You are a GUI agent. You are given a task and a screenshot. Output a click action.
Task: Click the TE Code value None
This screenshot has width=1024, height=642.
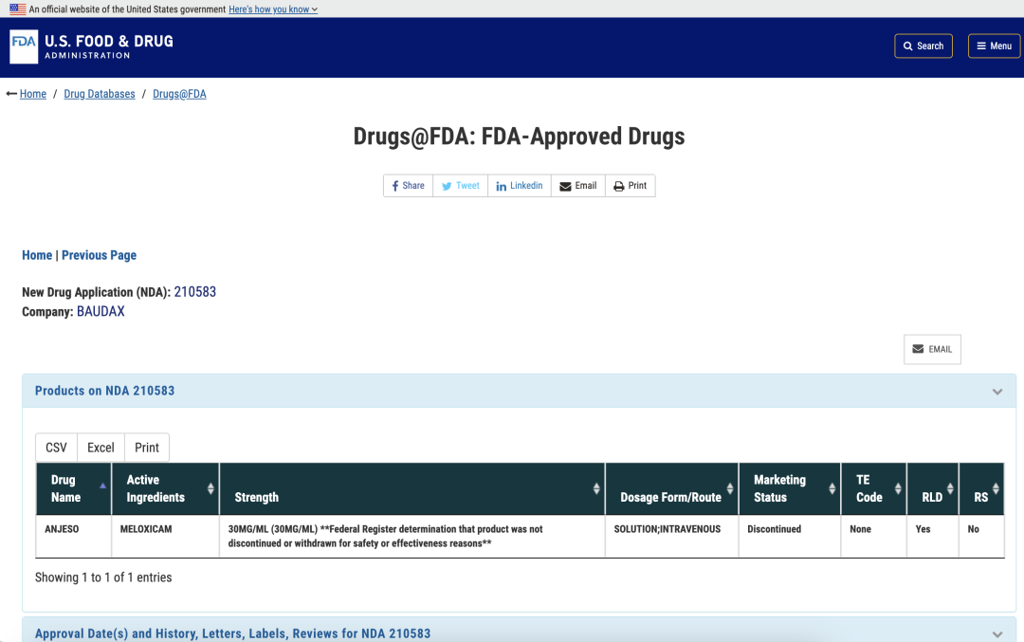coord(861,529)
